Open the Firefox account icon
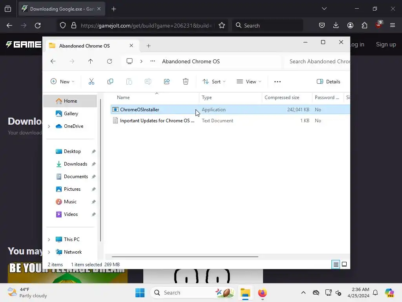This screenshot has height=302, width=402. [x=350, y=25]
